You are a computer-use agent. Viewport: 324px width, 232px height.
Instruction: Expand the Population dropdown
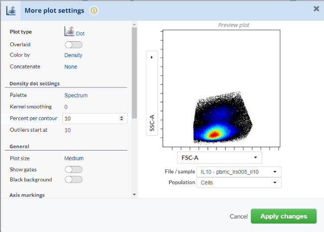[x=238, y=183]
